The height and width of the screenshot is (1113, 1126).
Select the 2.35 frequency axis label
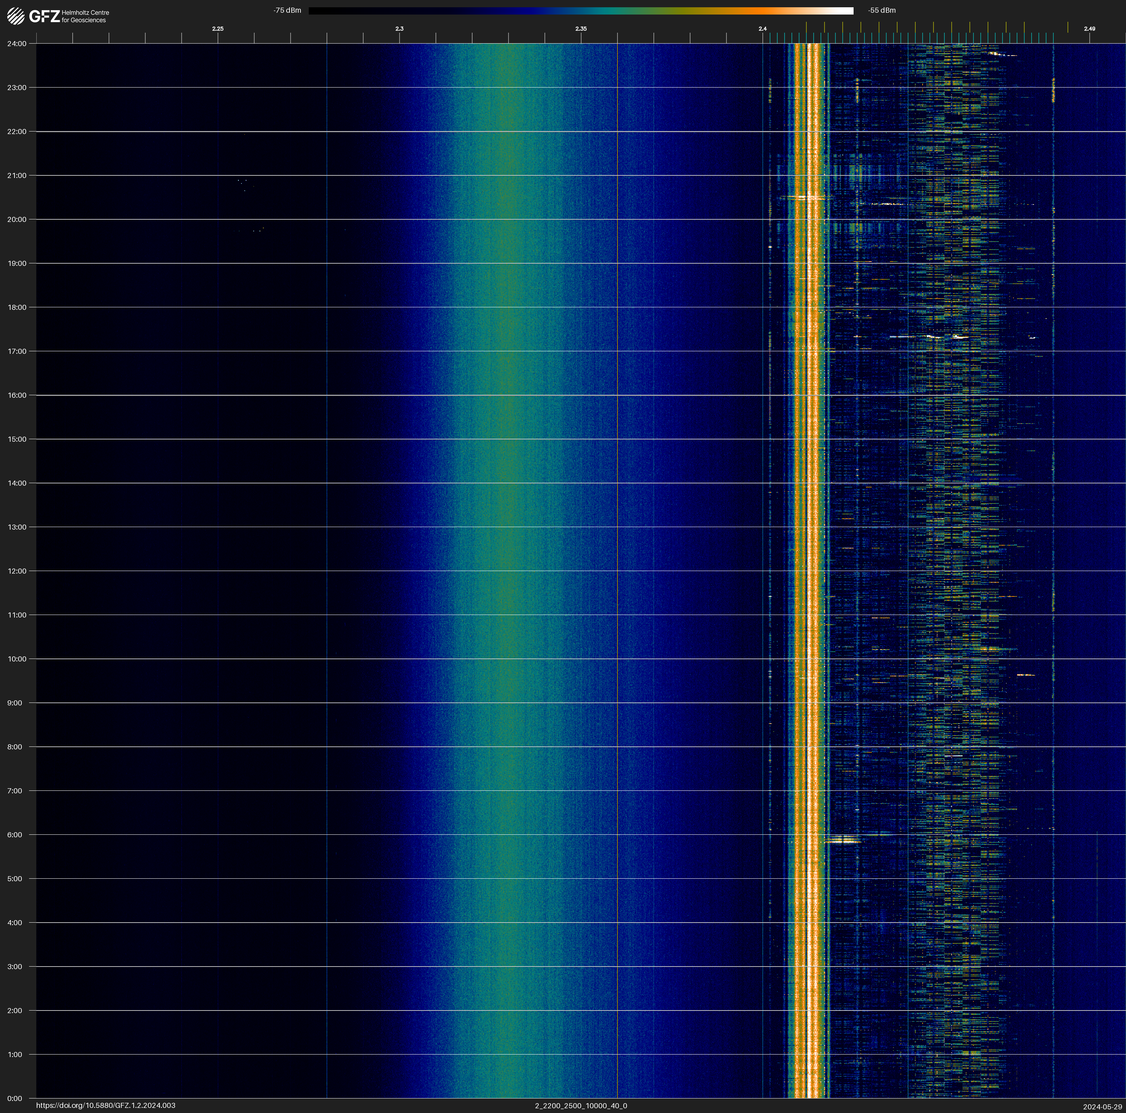pos(580,29)
